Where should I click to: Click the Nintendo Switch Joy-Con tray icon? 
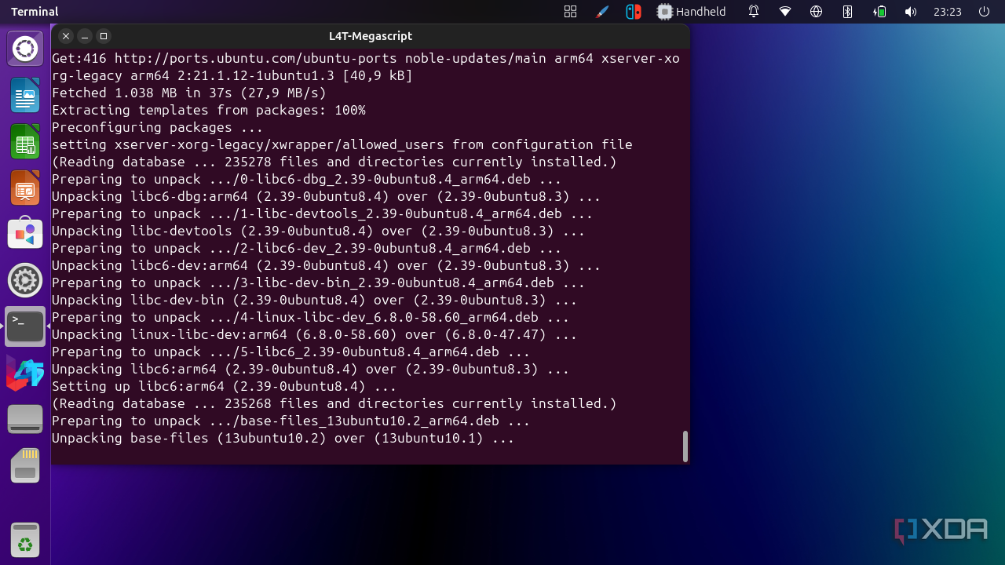tap(633, 12)
